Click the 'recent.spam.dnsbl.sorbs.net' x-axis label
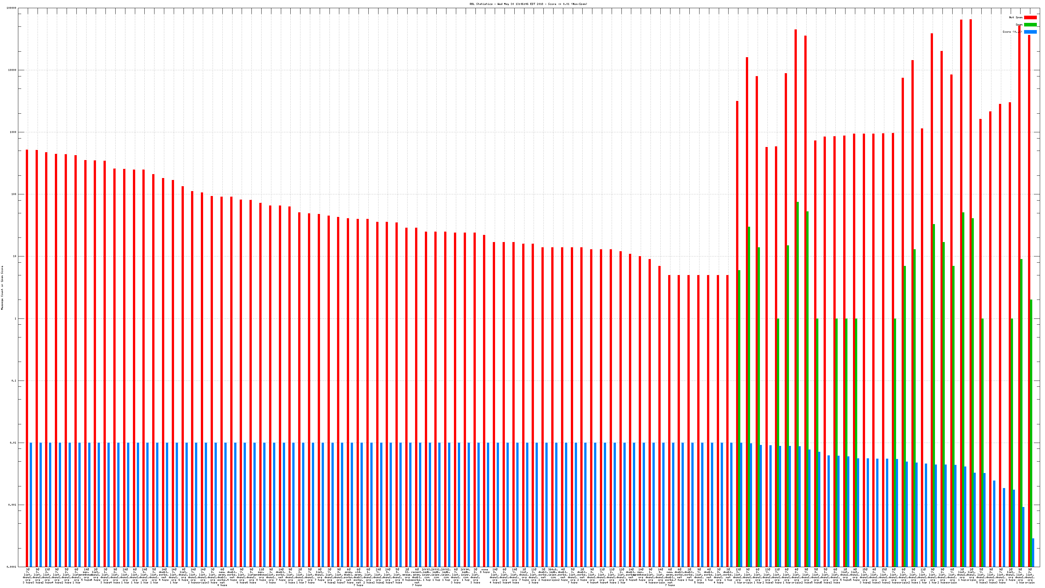The image size is (1045, 588). click(417, 578)
